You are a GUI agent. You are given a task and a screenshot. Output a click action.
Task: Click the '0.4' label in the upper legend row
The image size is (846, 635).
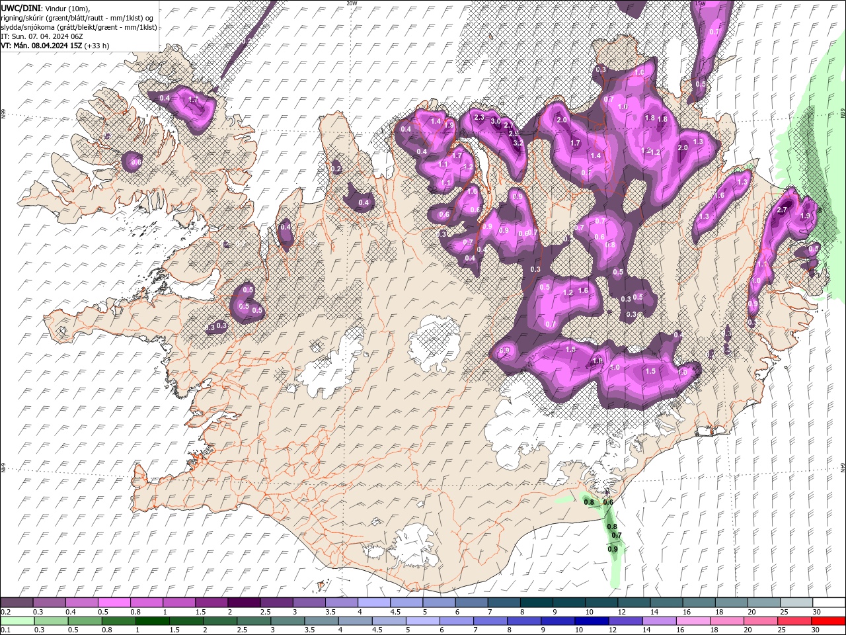[71, 612]
